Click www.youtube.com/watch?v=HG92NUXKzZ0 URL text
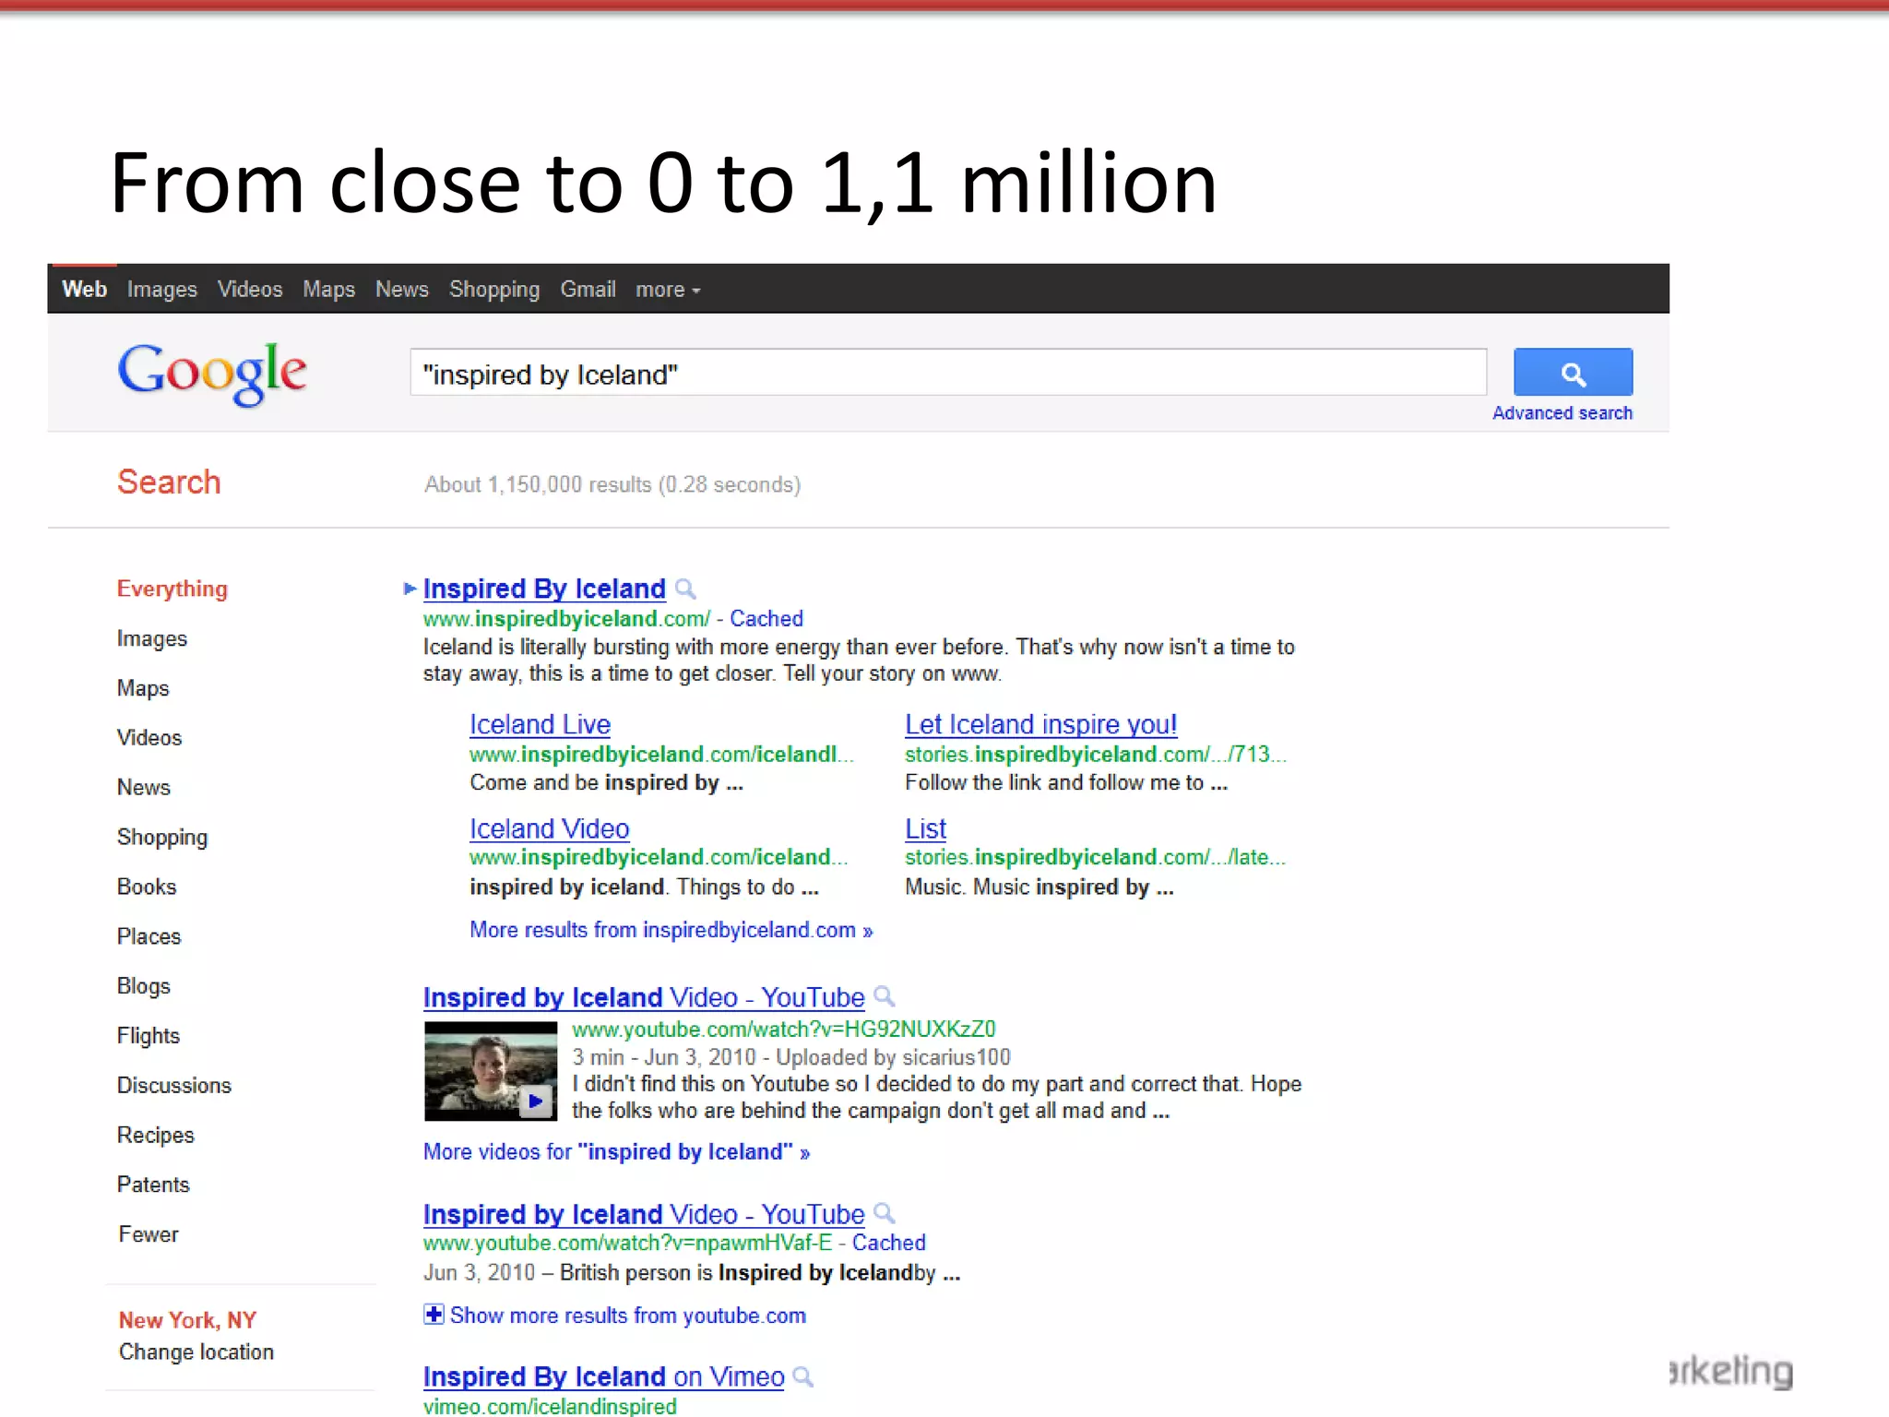This screenshot has height=1417, width=1889. (784, 1030)
